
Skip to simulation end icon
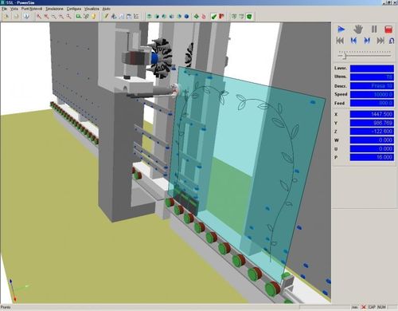click(380, 41)
